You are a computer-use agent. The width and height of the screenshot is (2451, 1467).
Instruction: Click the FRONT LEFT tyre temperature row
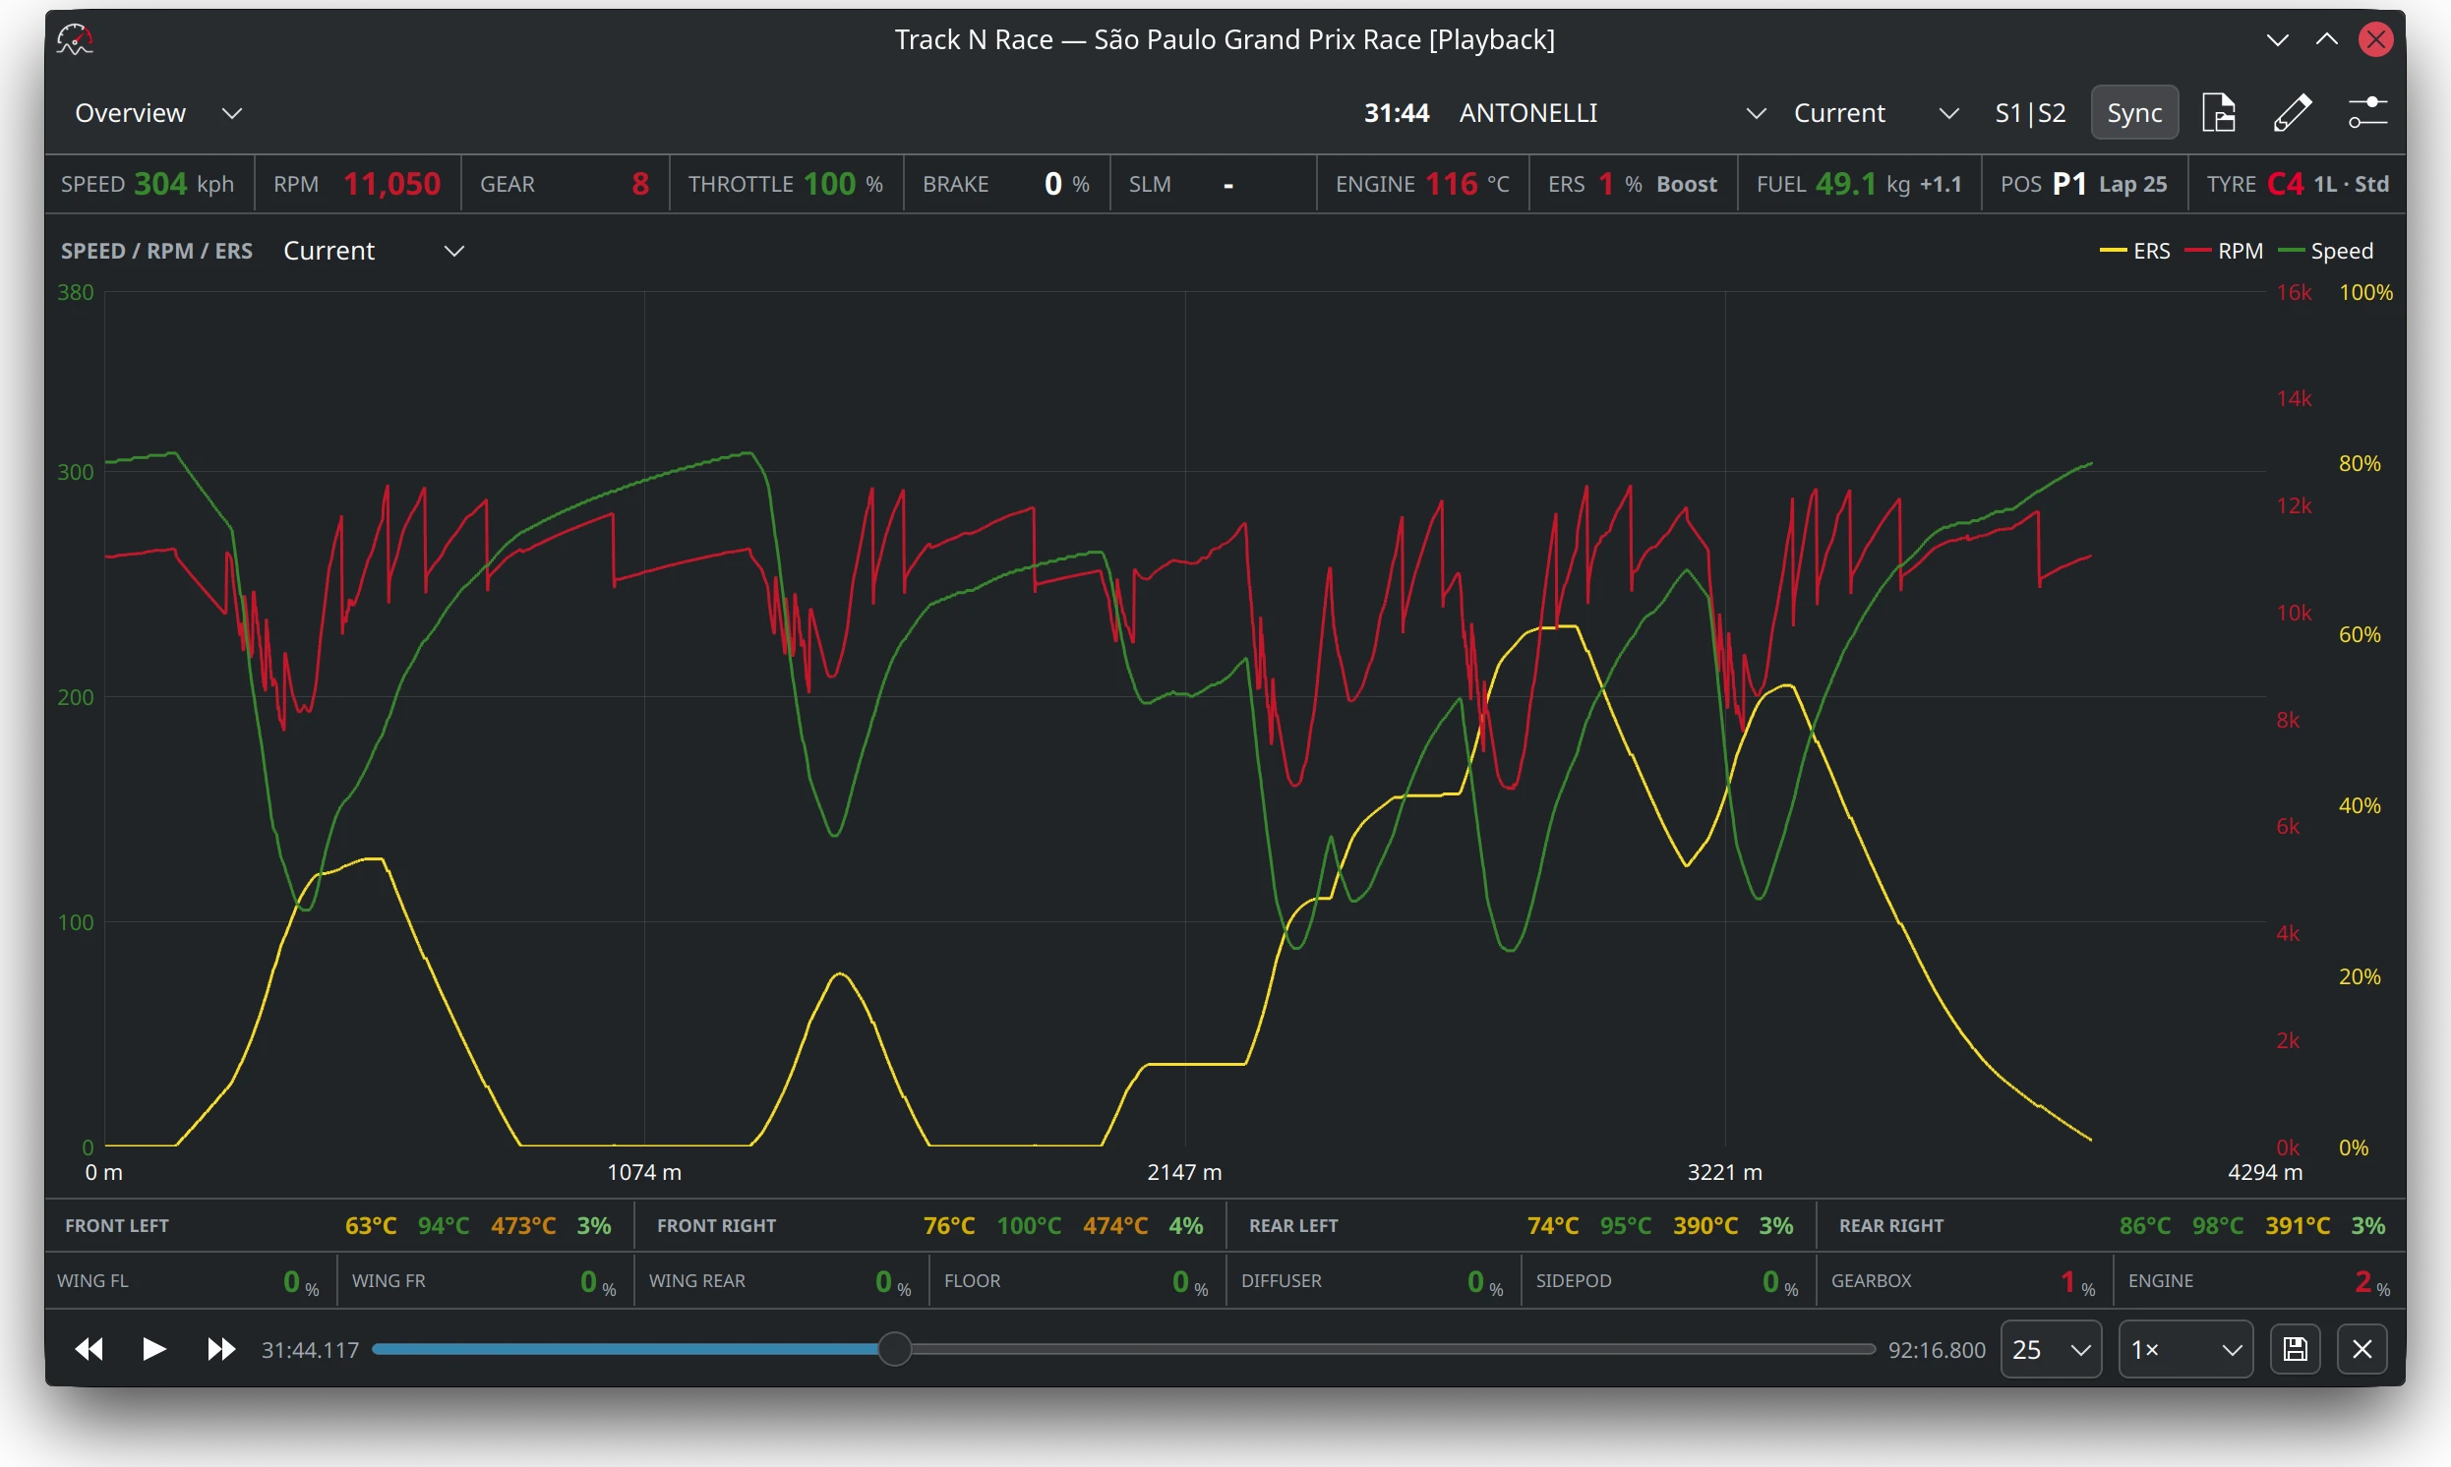338,1225
